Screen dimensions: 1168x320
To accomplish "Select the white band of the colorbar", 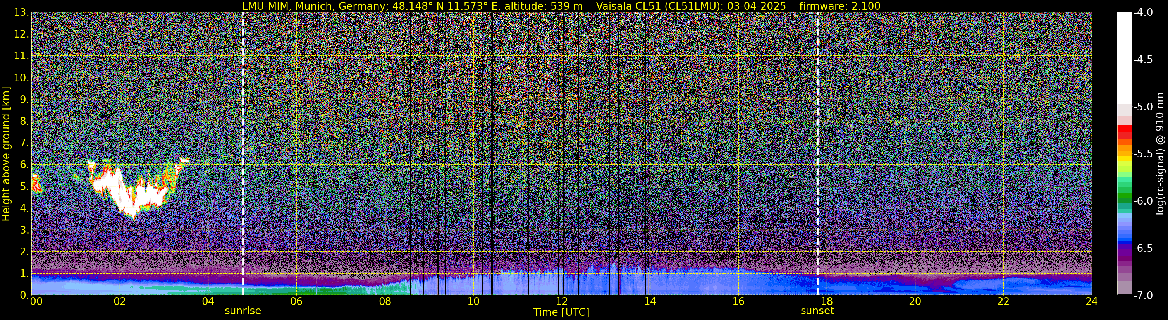I will click(x=1124, y=58).
